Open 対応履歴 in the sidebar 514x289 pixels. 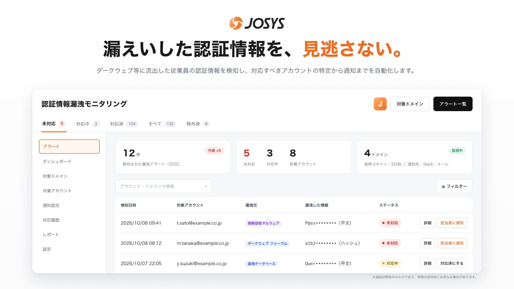tap(51, 220)
